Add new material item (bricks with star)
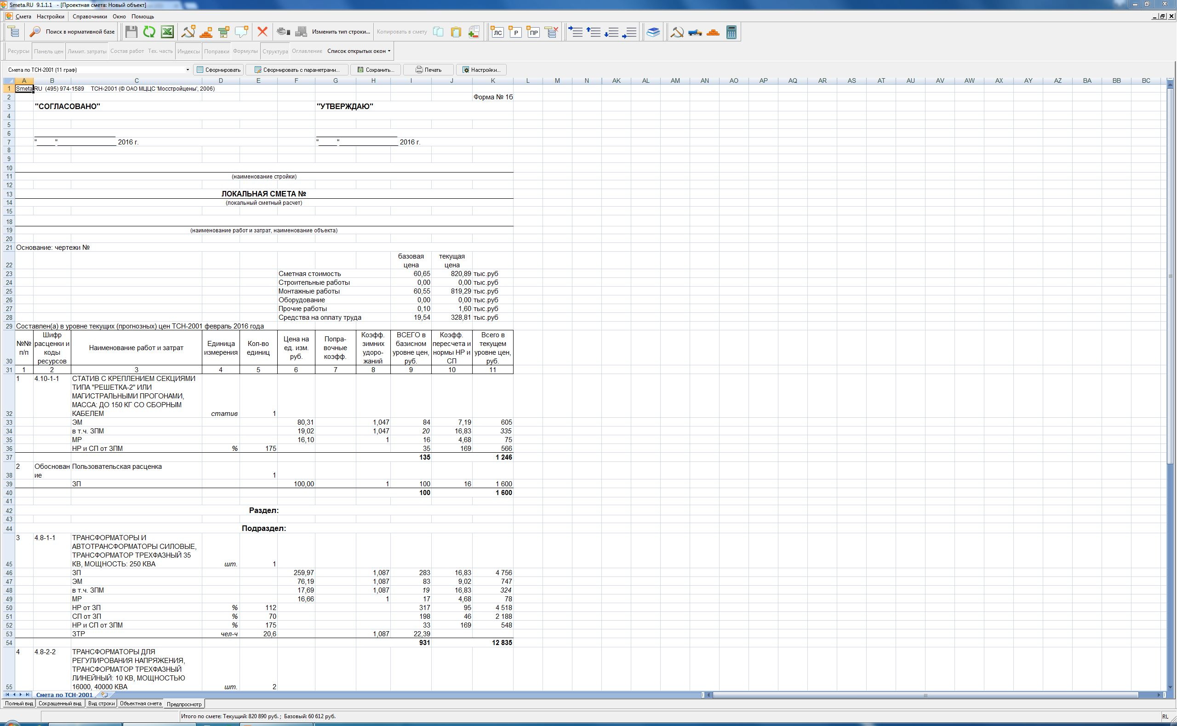 coord(206,32)
